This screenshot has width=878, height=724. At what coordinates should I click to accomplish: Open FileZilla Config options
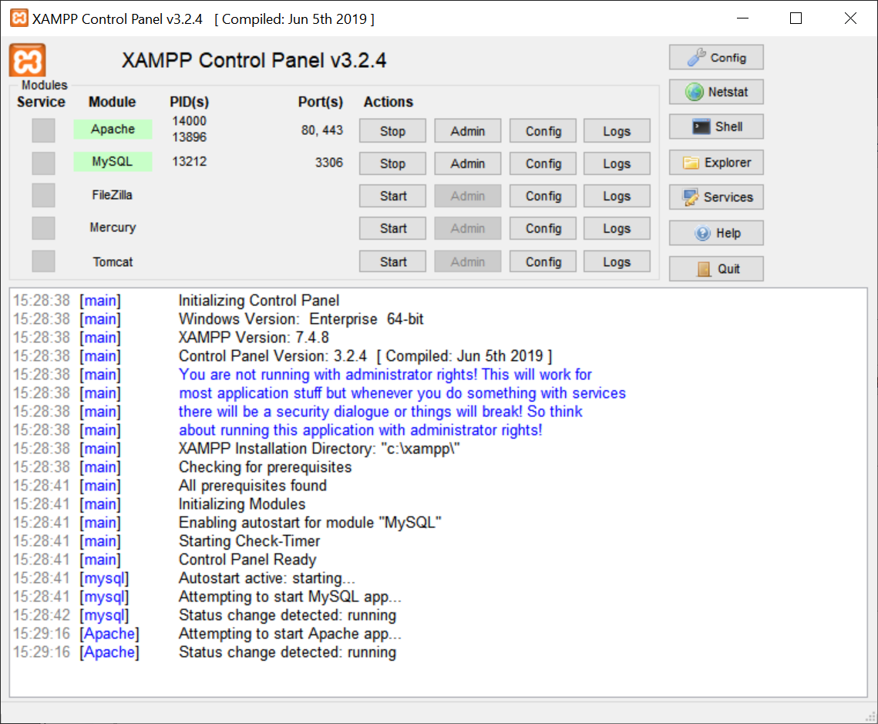pyautogui.click(x=543, y=196)
